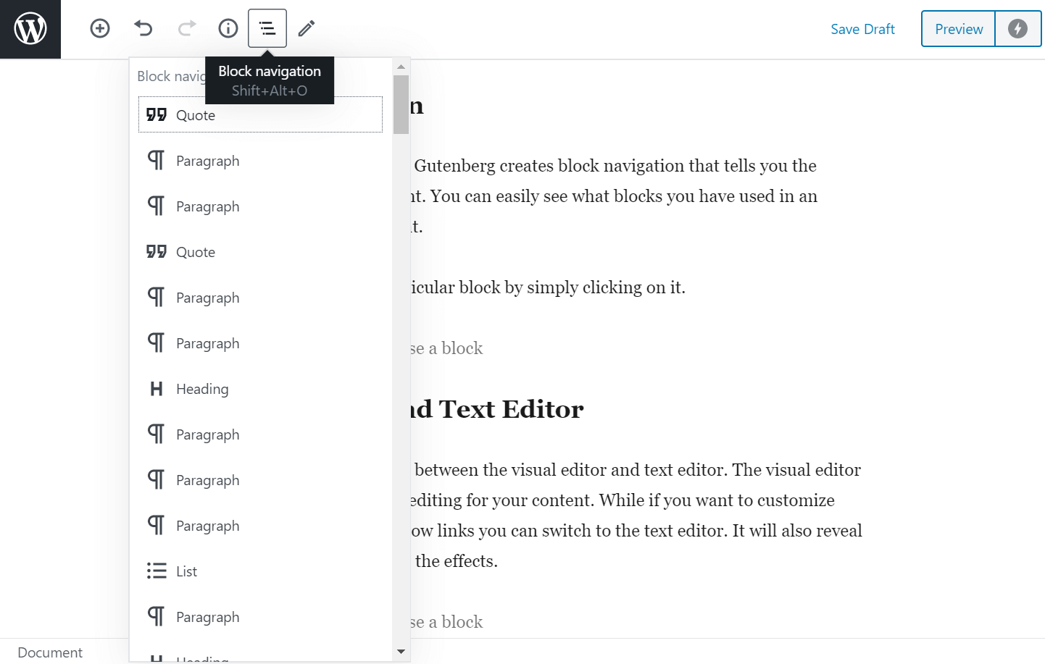This screenshot has width=1045, height=664.
Task: Click the lightning bolt icon beside Preview
Action: tap(1017, 29)
